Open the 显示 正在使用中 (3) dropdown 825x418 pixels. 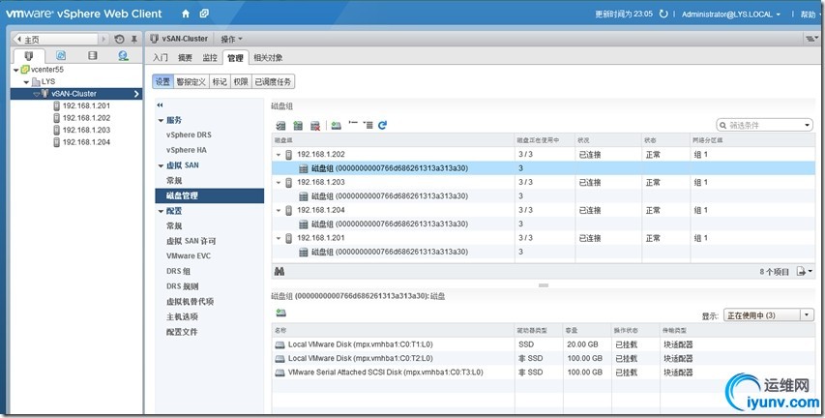coord(769,315)
